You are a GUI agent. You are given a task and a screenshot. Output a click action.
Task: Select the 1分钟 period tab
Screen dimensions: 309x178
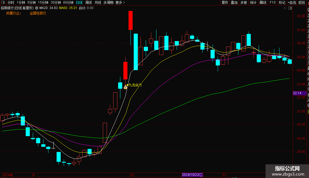click(x=21, y=2)
